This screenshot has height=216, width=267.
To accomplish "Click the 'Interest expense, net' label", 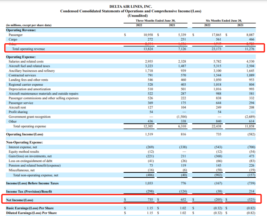I will [x=23, y=147].
